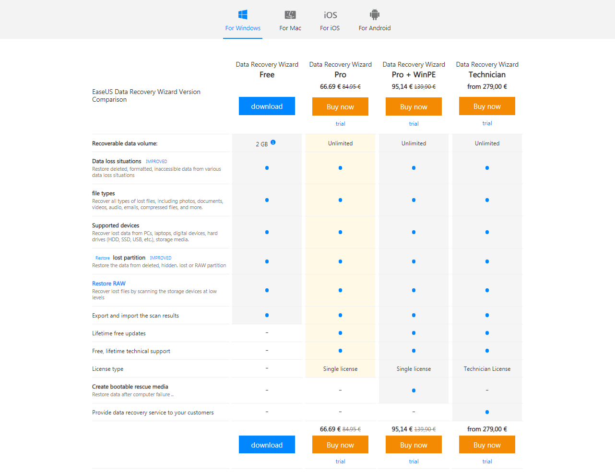The image size is (615, 472).
Task: Click the struck-through 84.95 € top price
Action: click(x=352, y=87)
